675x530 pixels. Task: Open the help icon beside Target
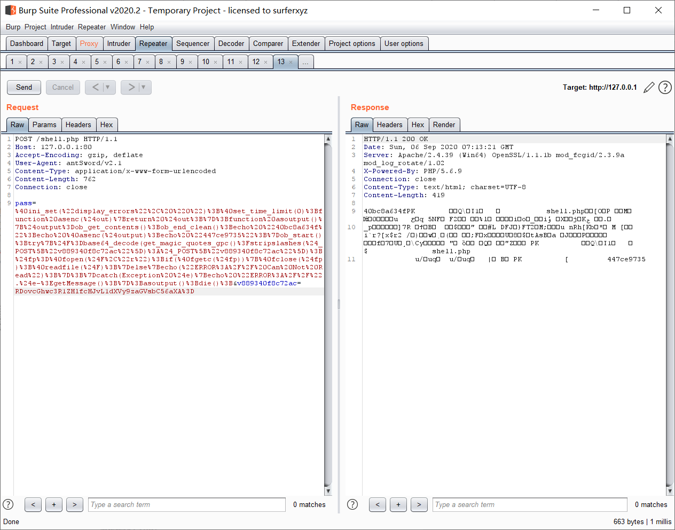[665, 88]
